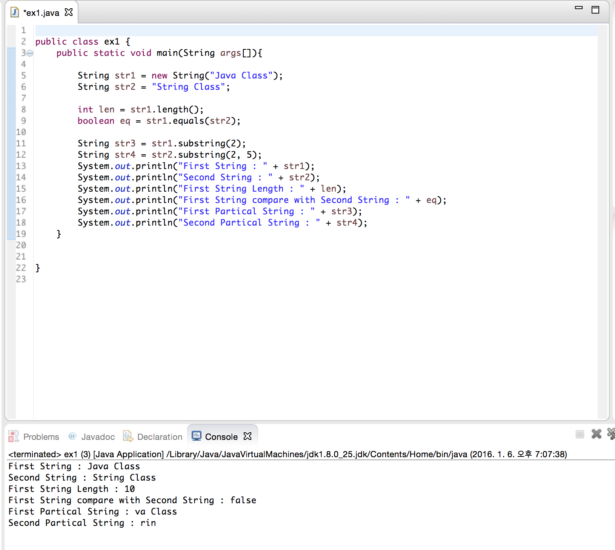Close the Console view tab
This screenshot has height=550, width=615.
pyautogui.click(x=248, y=436)
